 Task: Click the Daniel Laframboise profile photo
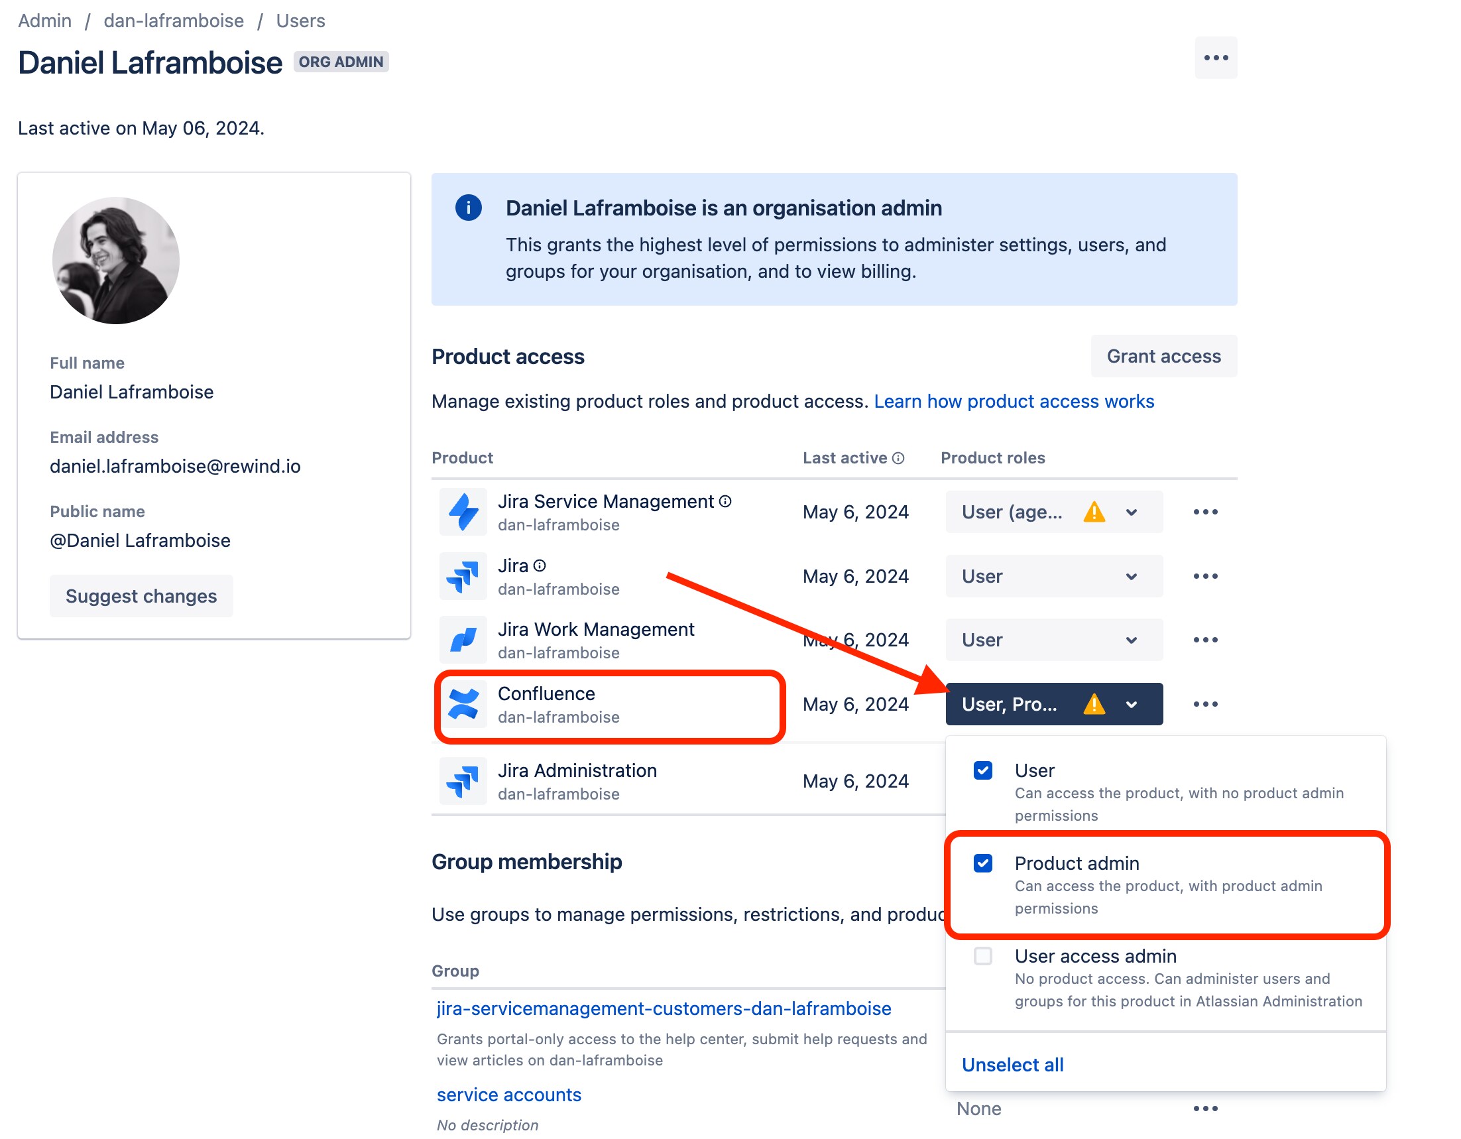(116, 261)
